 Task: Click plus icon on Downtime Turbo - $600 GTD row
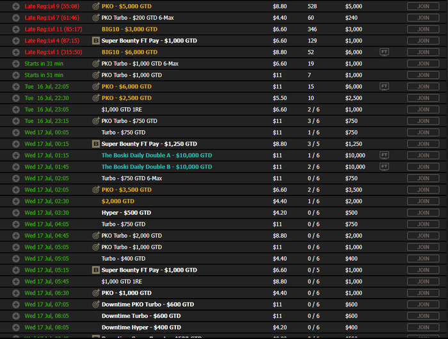coord(16,316)
